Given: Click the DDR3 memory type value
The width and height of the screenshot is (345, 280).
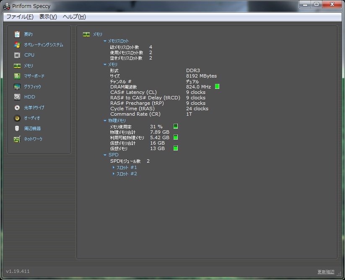Looking at the screenshot, I should (x=193, y=70).
